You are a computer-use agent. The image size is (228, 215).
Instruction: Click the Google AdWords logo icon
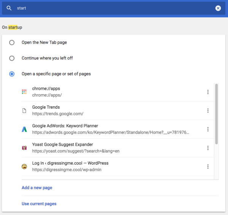coord(24,129)
